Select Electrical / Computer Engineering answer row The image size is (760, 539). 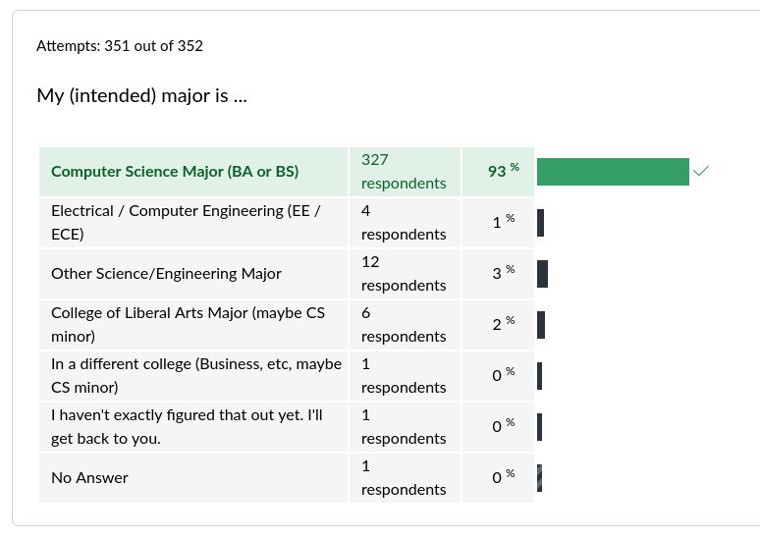click(287, 223)
